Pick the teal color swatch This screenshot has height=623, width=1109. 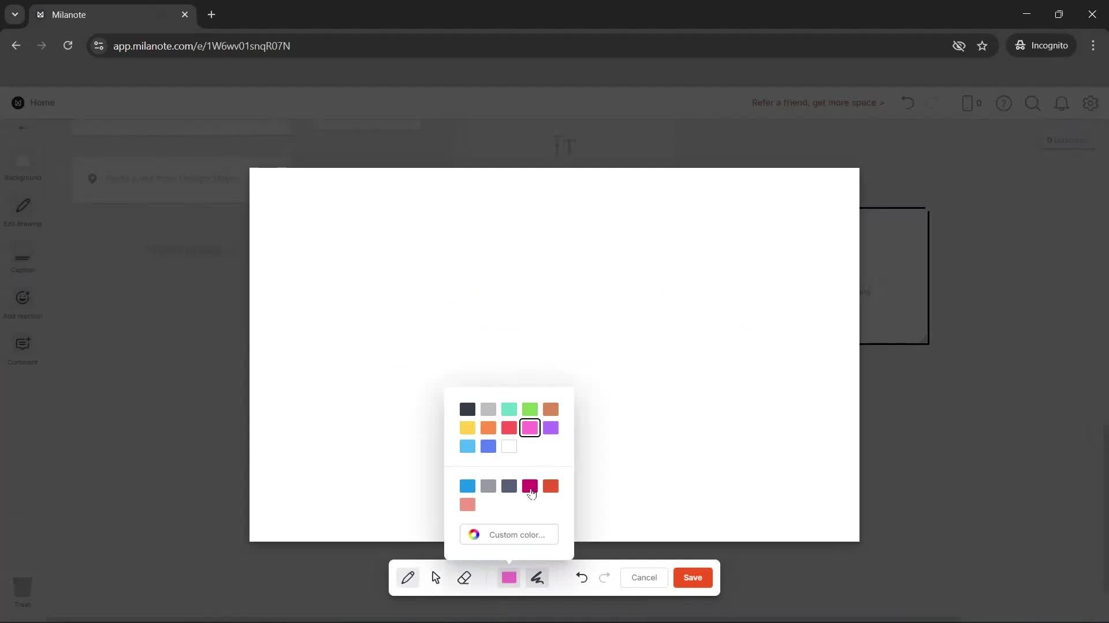click(509, 409)
